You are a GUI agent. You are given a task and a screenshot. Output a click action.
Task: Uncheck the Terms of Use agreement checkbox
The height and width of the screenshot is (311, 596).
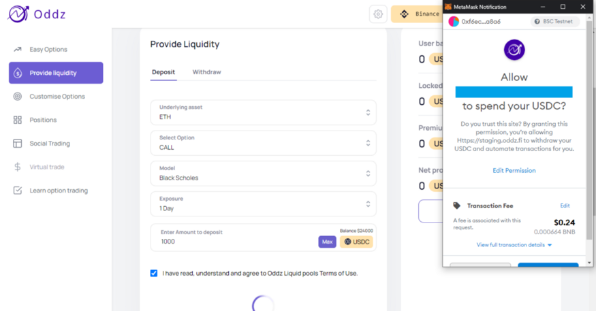[153, 273]
